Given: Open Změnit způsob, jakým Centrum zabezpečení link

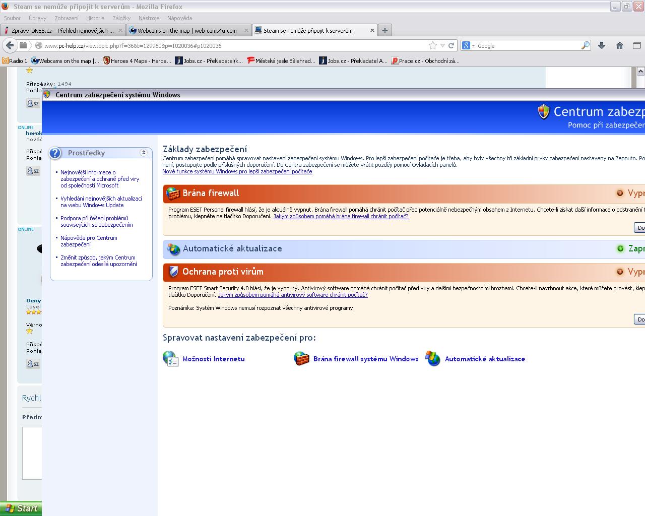Looking at the screenshot, I should pos(99,261).
